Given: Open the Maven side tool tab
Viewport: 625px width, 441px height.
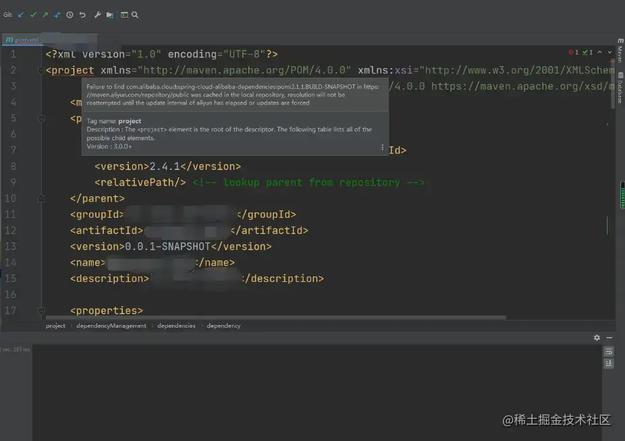Looking at the screenshot, I should point(620,51).
